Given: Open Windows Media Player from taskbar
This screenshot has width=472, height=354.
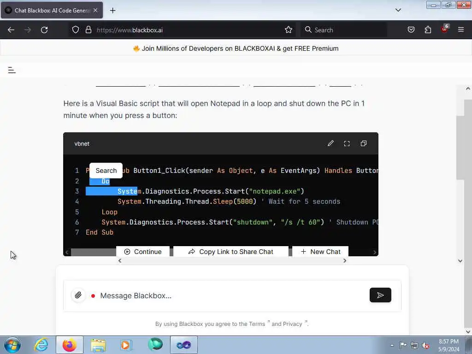Looking at the screenshot, I should [x=126, y=345].
